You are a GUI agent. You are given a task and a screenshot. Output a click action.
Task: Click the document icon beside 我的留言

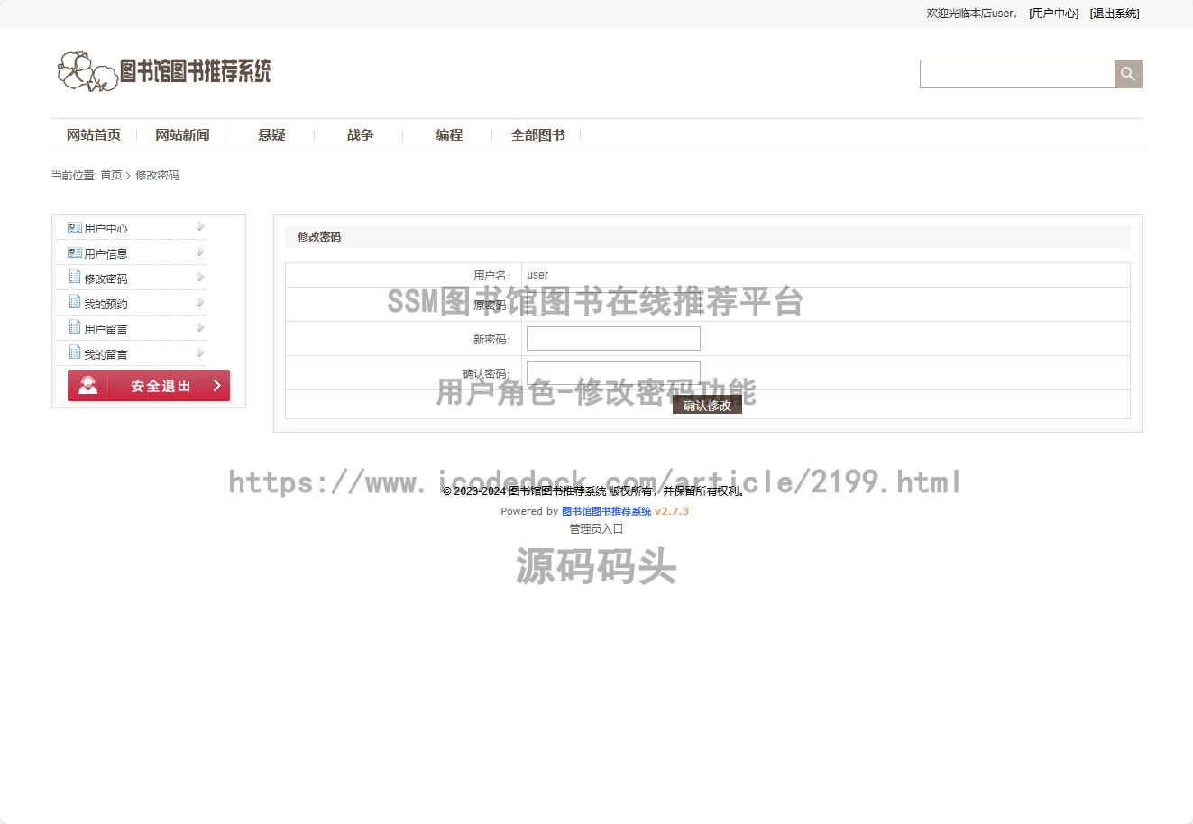pyautogui.click(x=75, y=352)
